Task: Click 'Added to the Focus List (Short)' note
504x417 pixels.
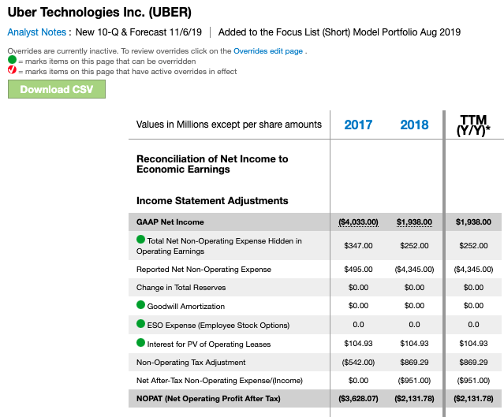Action: point(339,32)
